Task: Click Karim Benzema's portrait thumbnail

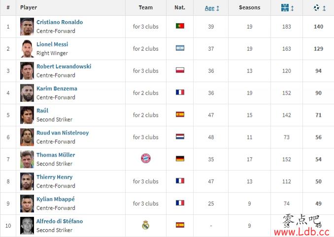Action: point(27,93)
